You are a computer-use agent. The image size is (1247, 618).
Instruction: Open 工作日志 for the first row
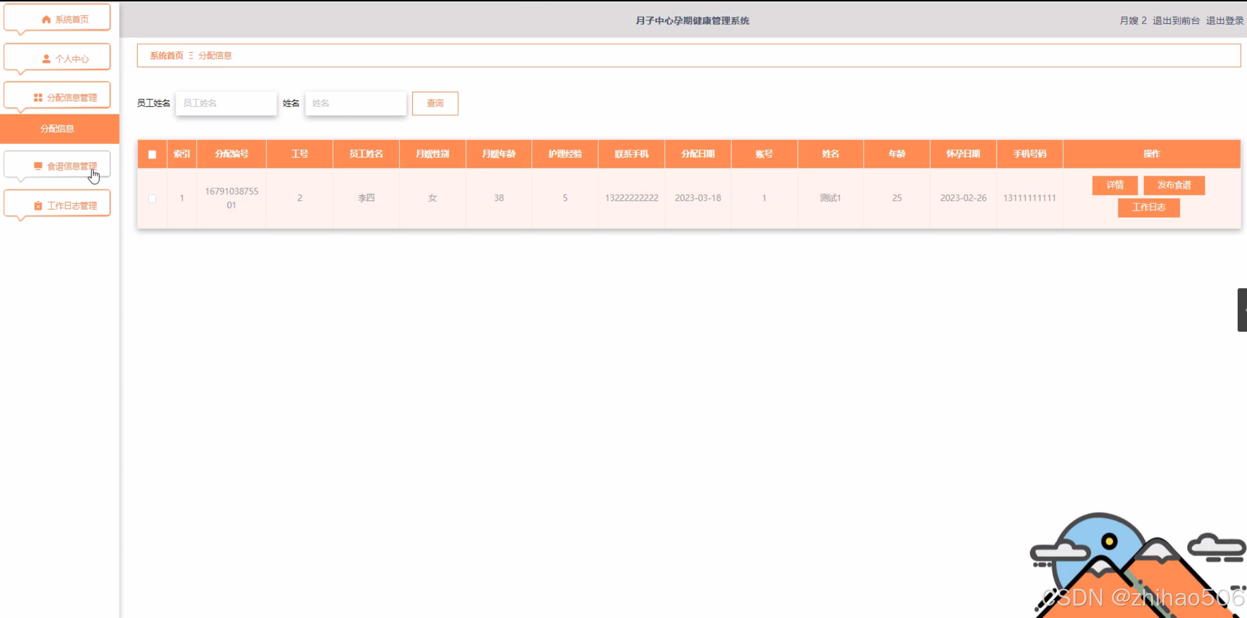1148,207
